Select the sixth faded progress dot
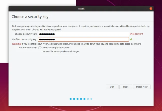This screenshot has height=111, width=162. coord(88,99)
